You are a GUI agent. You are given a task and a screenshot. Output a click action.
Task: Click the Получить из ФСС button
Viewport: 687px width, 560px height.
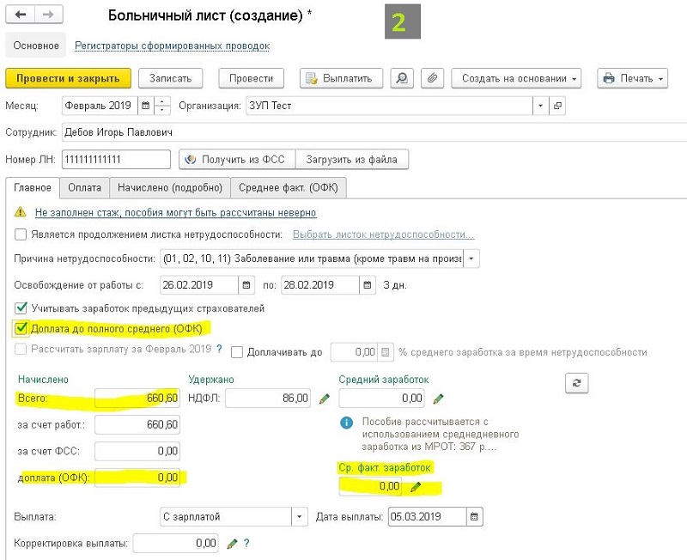(237, 160)
